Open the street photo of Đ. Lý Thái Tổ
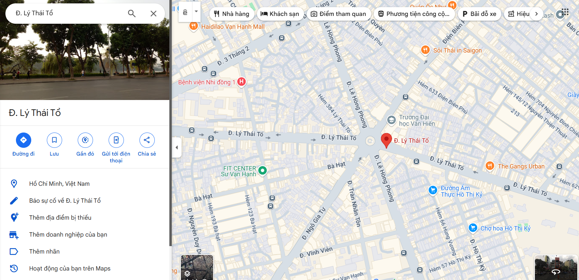The height and width of the screenshot is (280, 579). pos(85,62)
